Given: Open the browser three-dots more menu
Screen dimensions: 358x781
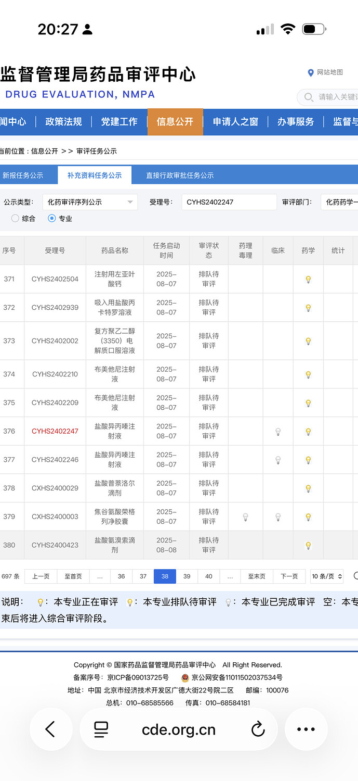Looking at the screenshot, I should (306, 729).
